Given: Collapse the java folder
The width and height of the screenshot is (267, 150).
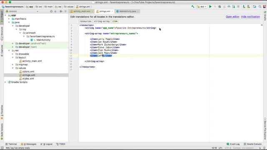Looking at the screenshot, I should click(9, 22).
